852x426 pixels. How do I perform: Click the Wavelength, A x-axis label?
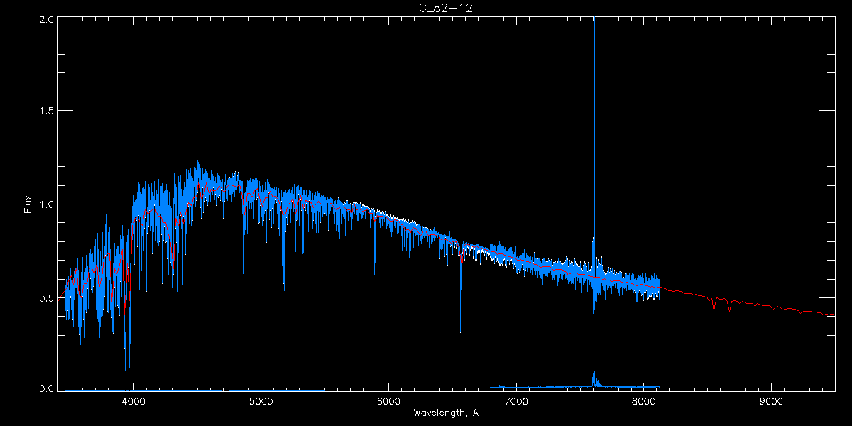pos(445,413)
